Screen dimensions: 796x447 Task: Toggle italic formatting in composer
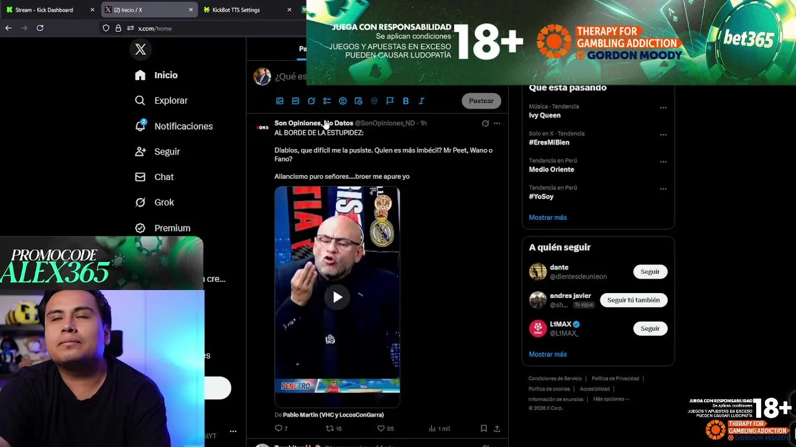(421, 101)
